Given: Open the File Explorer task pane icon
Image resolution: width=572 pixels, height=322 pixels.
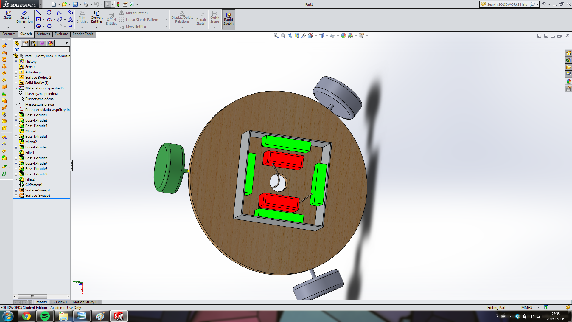Looking at the screenshot, I should 568,67.
